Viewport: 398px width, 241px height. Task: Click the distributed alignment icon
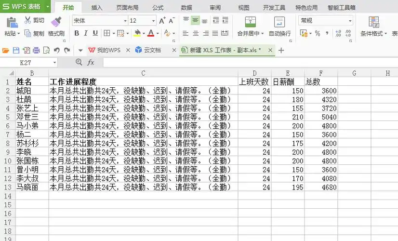coord(225,33)
